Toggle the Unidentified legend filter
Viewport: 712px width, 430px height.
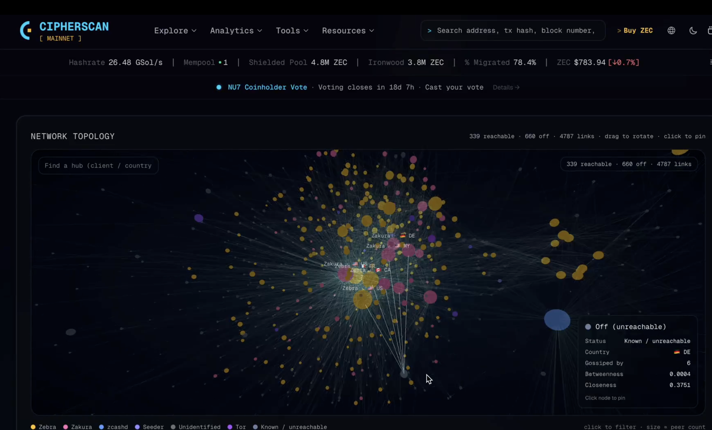(195, 427)
